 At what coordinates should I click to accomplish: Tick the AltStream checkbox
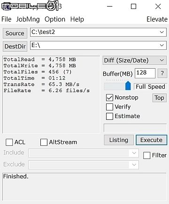pyautogui.click(x=44, y=142)
